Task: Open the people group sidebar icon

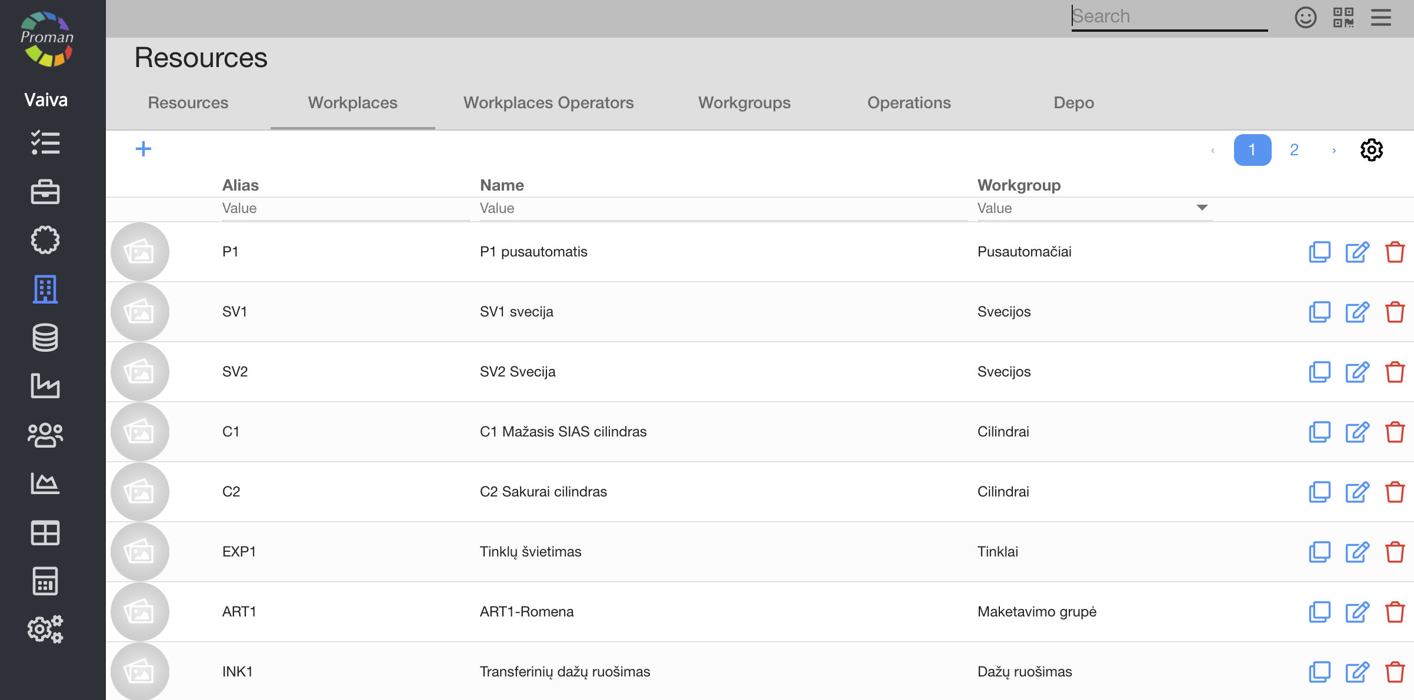Action: coord(45,435)
